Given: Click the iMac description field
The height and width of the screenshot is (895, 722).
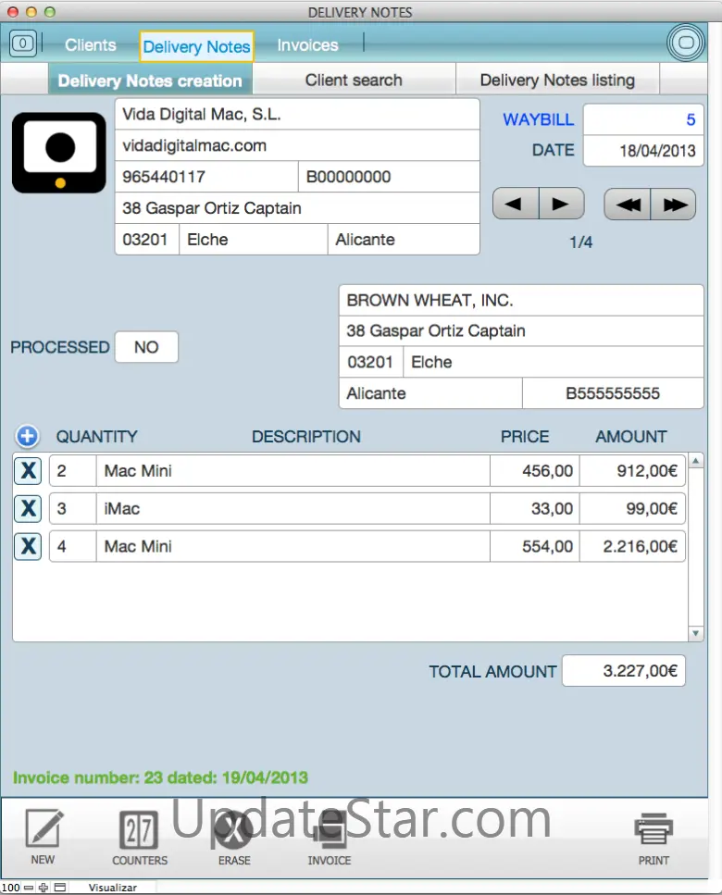Looking at the screenshot, I should coord(293,508).
